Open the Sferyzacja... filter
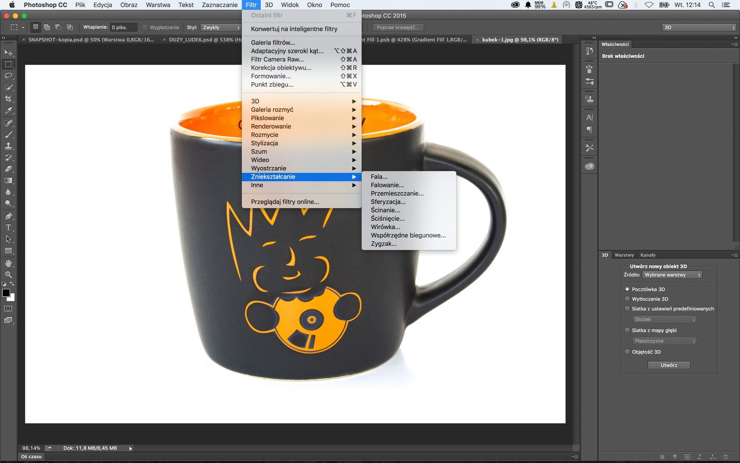Viewport: 740px width, 463px height. 409,202
